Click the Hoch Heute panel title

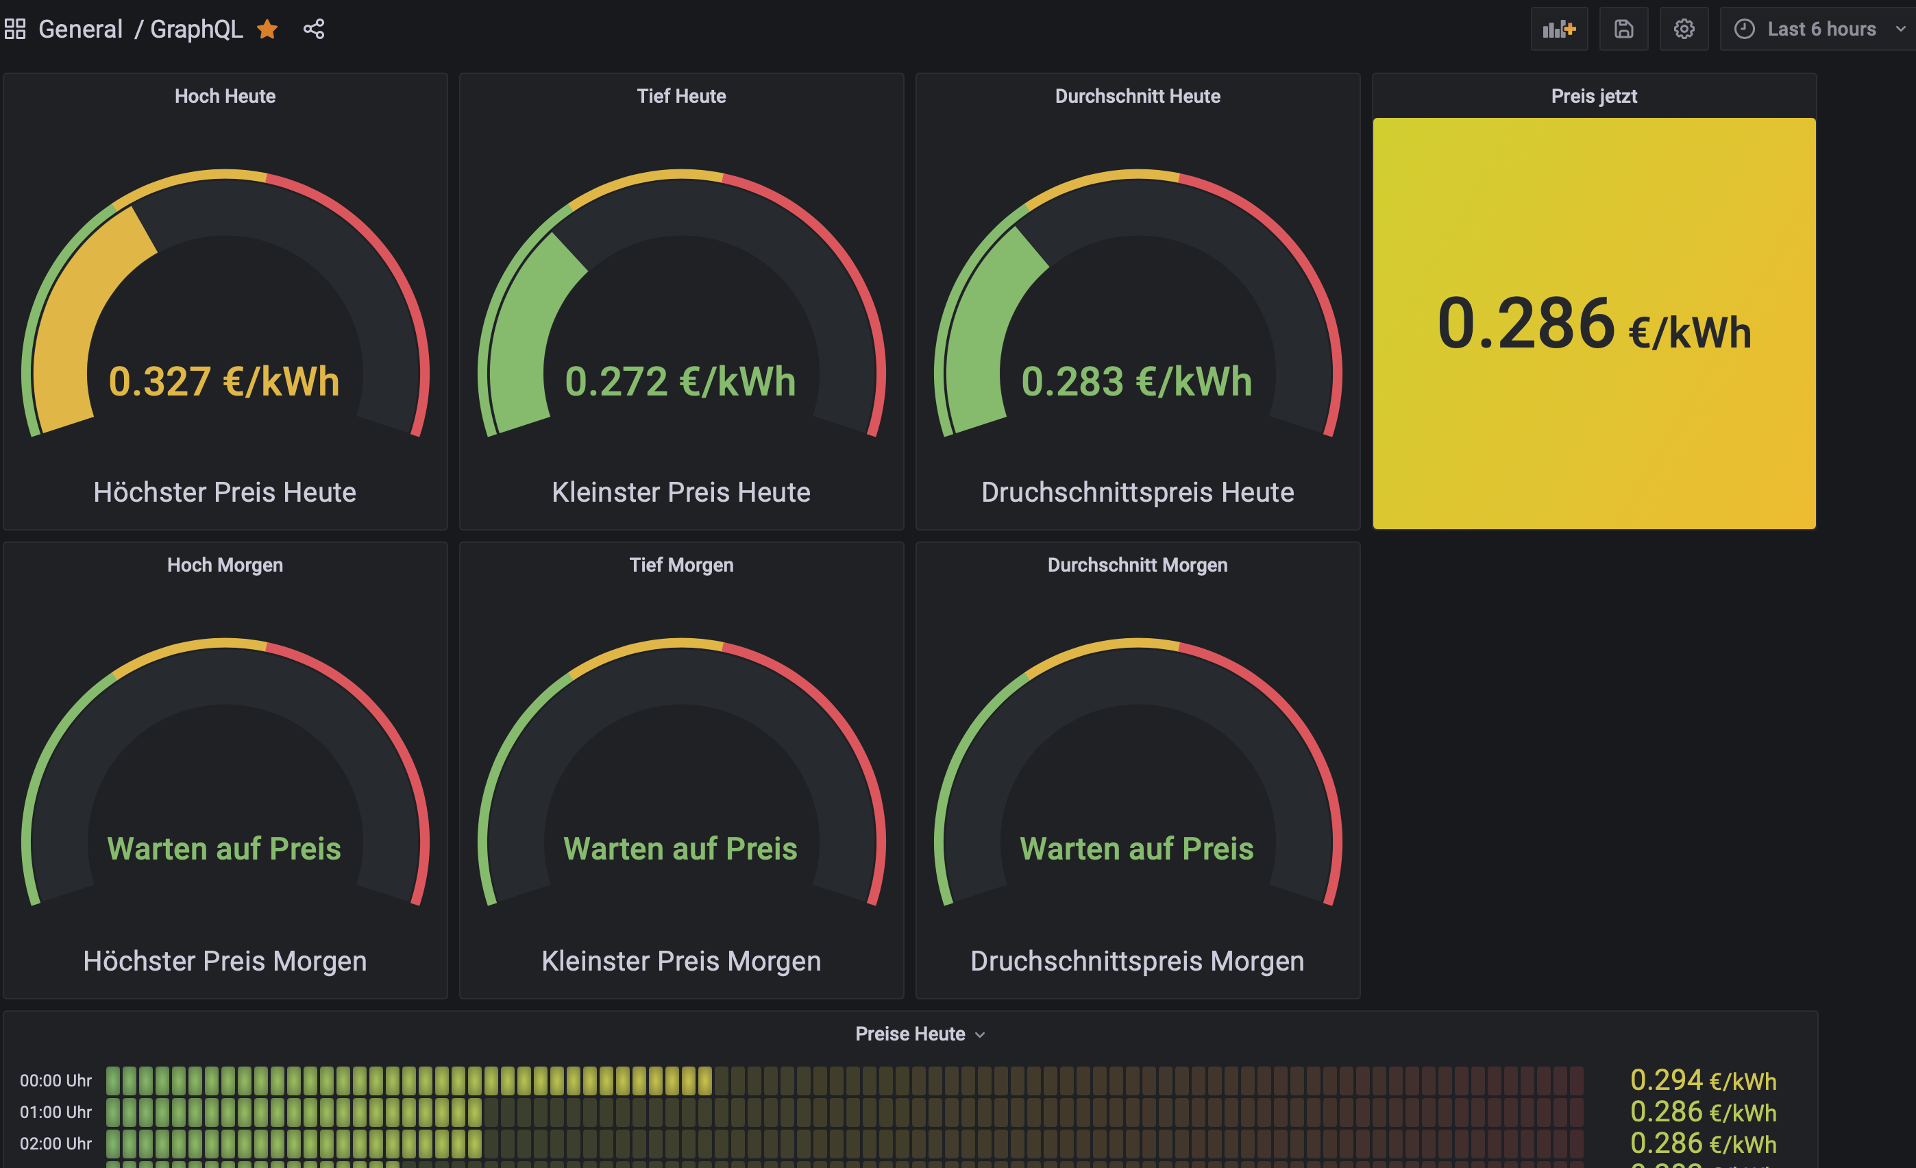point(225,97)
